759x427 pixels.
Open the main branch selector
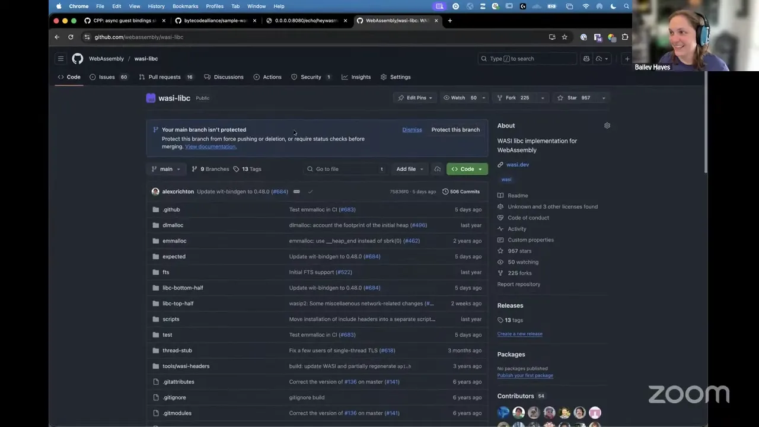tap(166, 169)
